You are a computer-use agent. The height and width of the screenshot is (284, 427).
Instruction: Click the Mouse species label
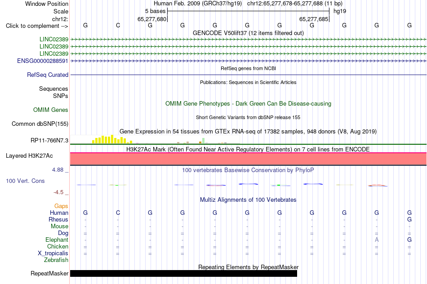59,226
